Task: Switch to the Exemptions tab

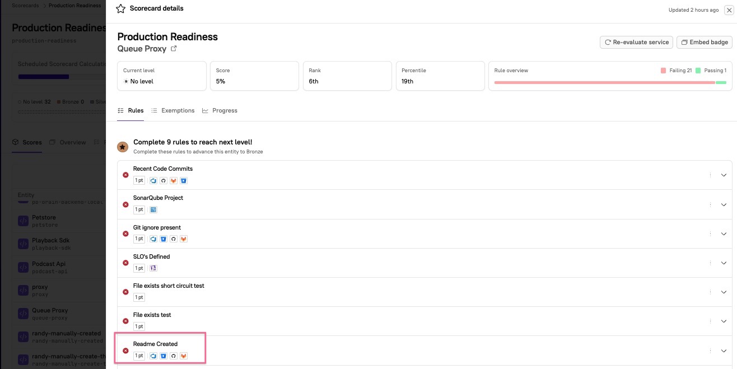Action: [173, 111]
